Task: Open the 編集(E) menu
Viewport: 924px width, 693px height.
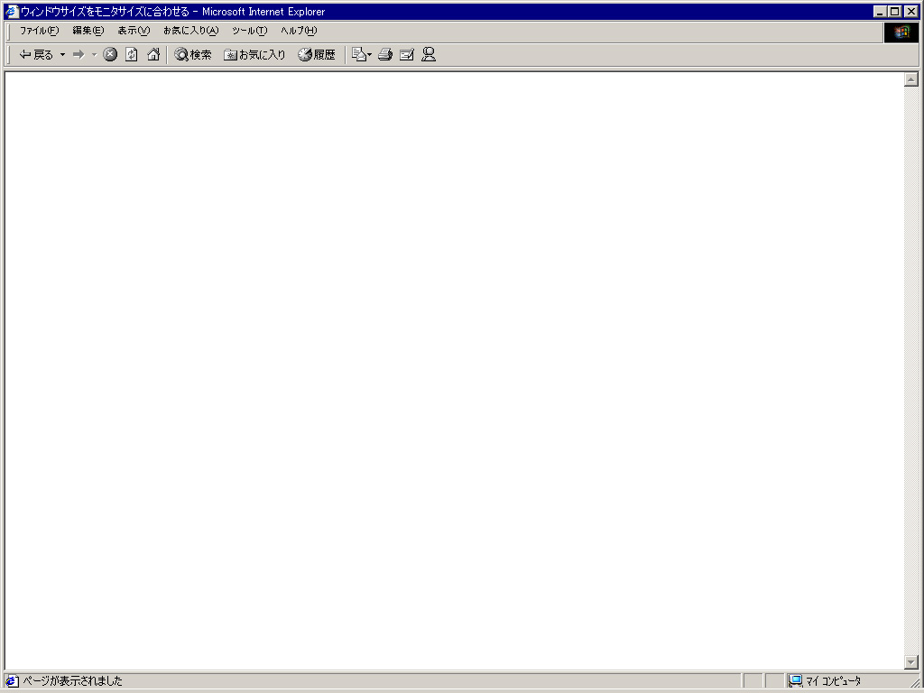Action: click(88, 31)
